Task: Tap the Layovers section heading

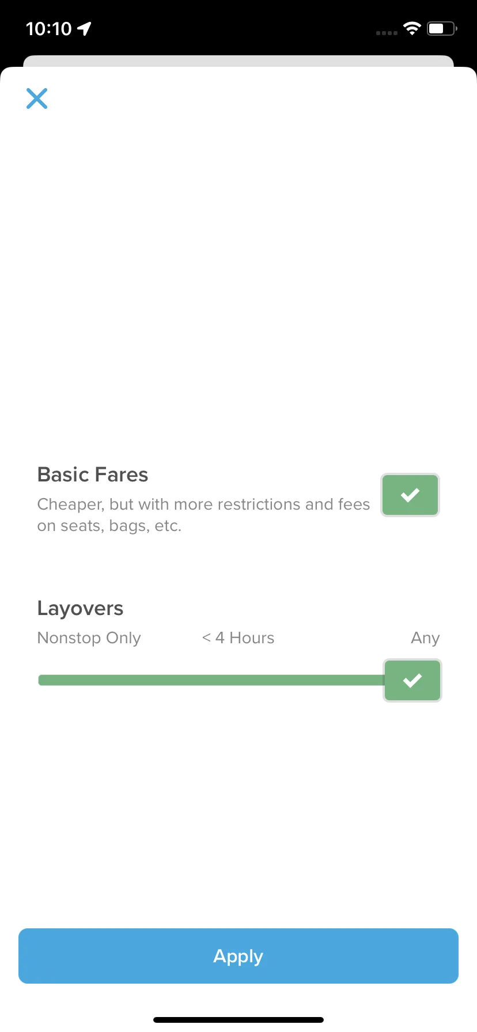Action: pos(80,609)
